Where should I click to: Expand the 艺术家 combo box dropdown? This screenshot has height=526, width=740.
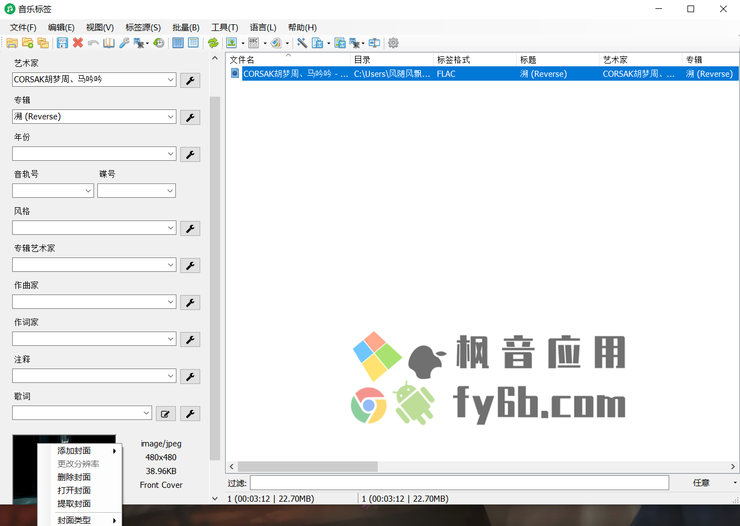pyautogui.click(x=170, y=80)
